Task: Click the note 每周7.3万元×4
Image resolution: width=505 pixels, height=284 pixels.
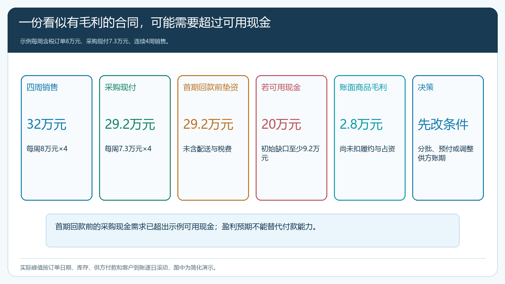Action: pos(128,149)
